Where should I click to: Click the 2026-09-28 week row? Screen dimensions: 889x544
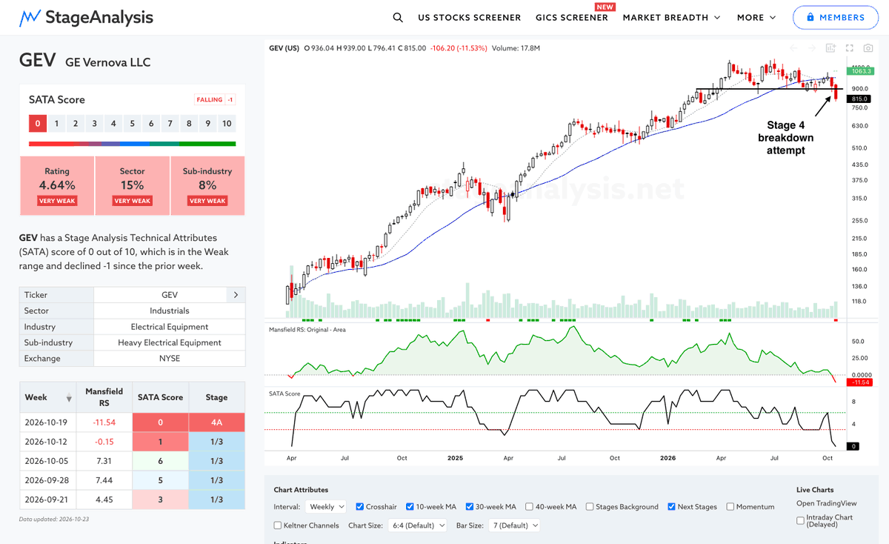coord(132,480)
